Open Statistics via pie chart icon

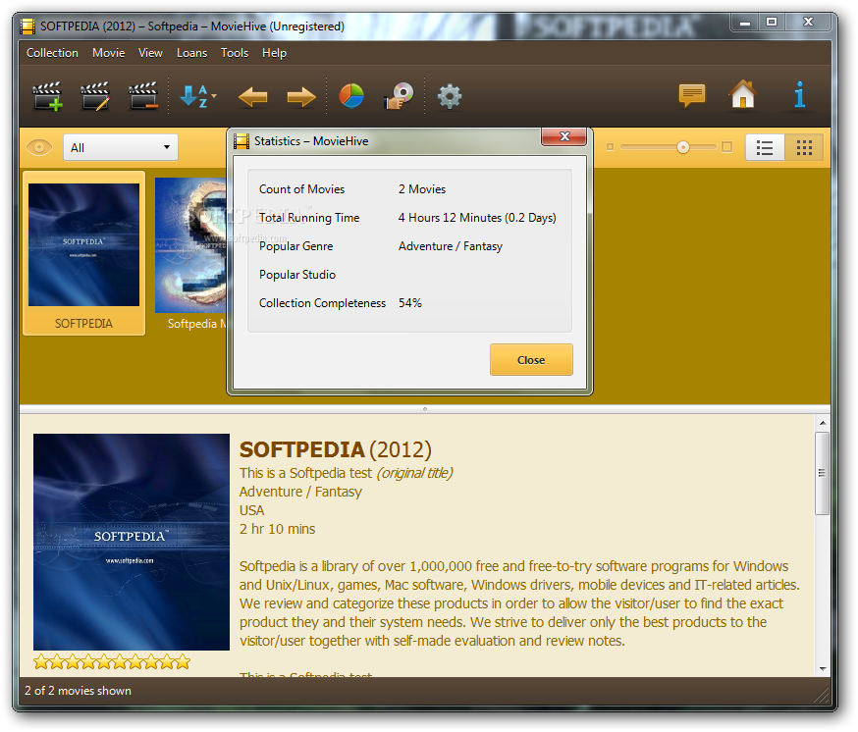click(351, 96)
